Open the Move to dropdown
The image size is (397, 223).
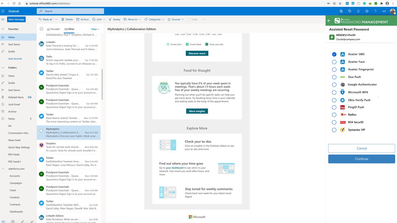click(x=140, y=19)
